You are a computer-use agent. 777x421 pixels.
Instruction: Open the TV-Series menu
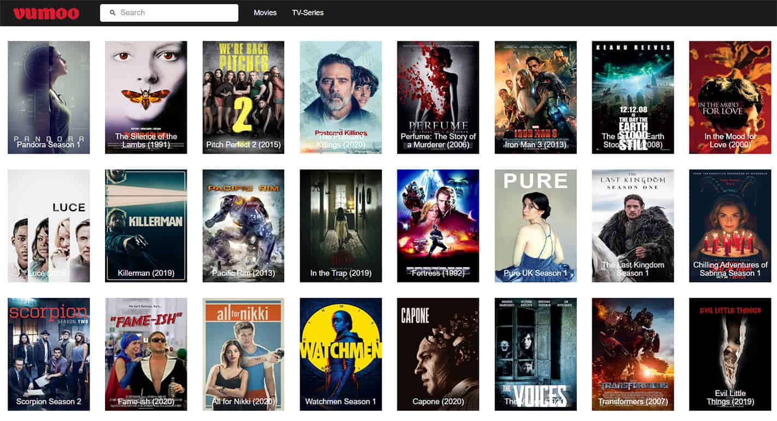(308, 13)
